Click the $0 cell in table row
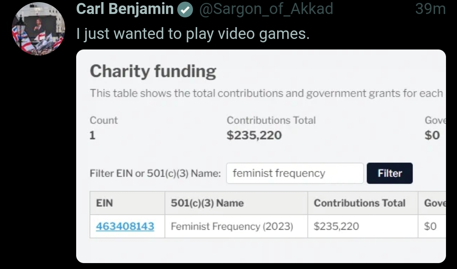This screenshot has width=457, height=269. tap(430, 226)
